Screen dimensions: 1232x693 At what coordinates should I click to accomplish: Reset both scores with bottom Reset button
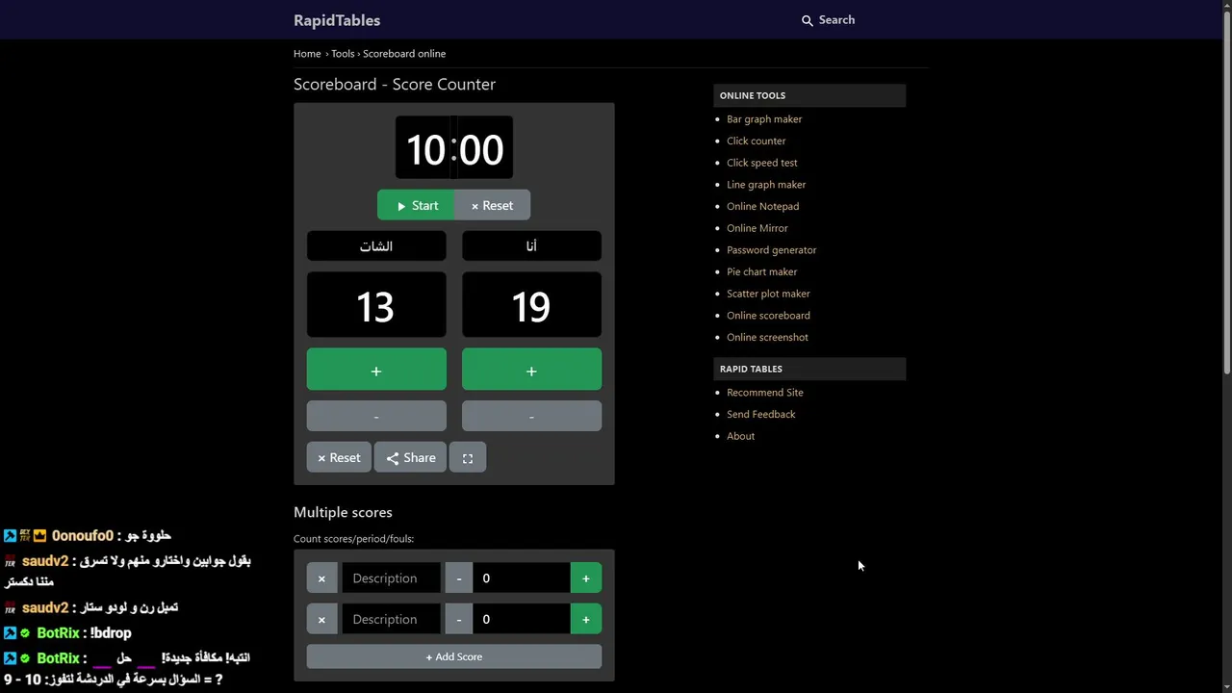tap(339, 458)
